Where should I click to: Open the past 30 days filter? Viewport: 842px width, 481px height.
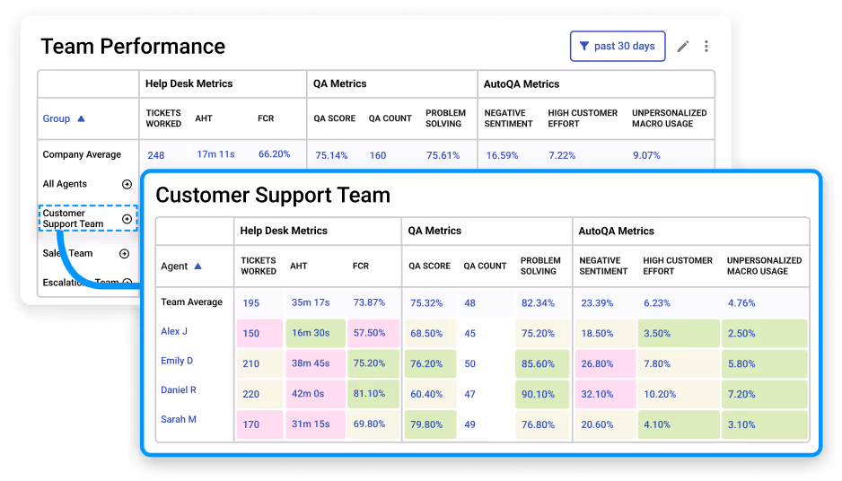pos(618,46)
